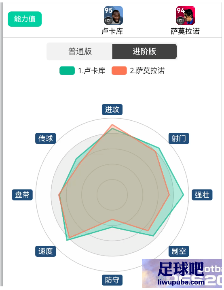Viewport: 224px width, 290px height.
Task: Select the 进攻 axis label
Action: coord(112,109)
